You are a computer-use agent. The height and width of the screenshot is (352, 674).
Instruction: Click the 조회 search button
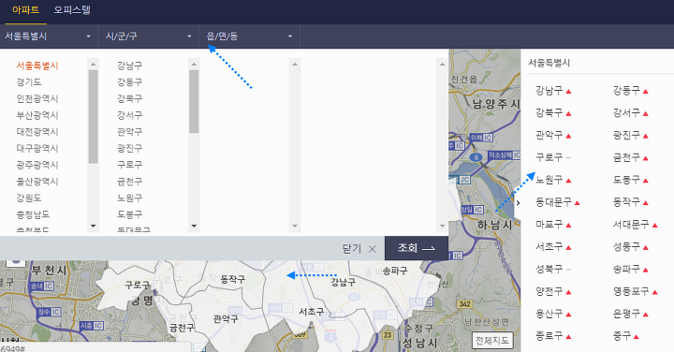[416, 248]
